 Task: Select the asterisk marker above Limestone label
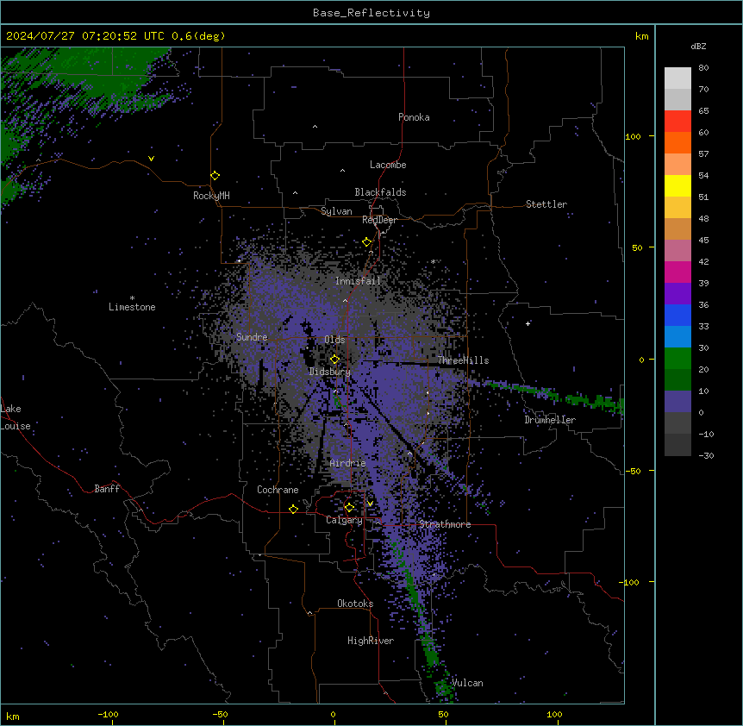click(132, 298)
